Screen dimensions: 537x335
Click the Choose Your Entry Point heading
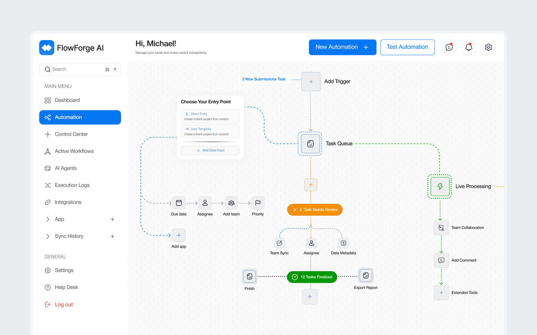pyautogui.click(x=206, y=102)
